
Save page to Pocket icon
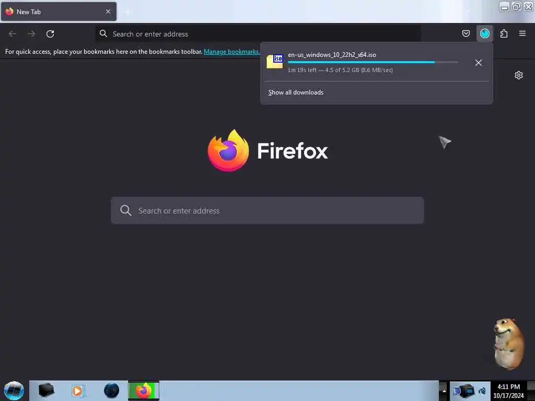tap(466, 33)
